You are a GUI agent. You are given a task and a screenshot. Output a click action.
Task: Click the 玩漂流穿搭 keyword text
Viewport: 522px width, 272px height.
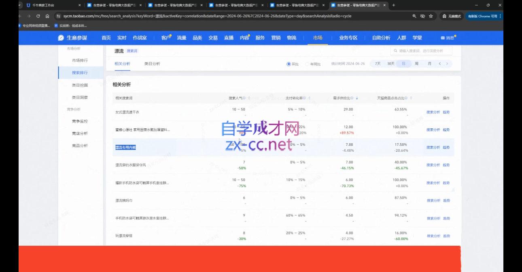coord(125,236)
